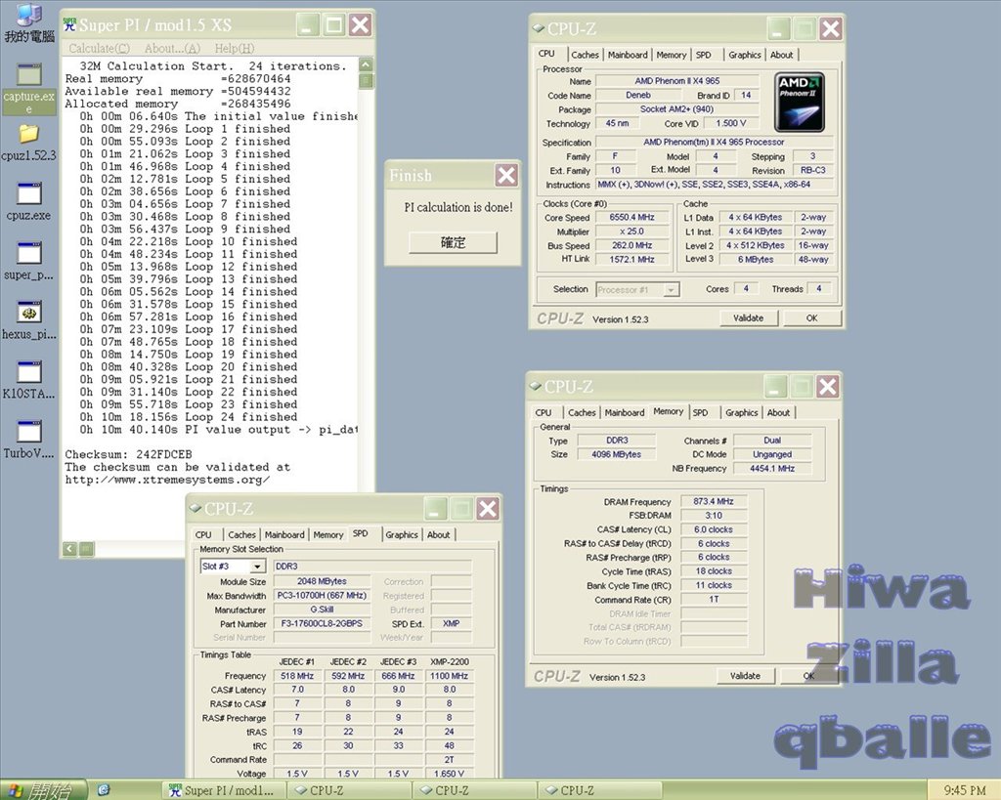Image resolution: width=1001 pixels, height=800 pixels.
Task: Click the XMP-2200 frequency 1100 MHz cell
Action: pos(449,676)
